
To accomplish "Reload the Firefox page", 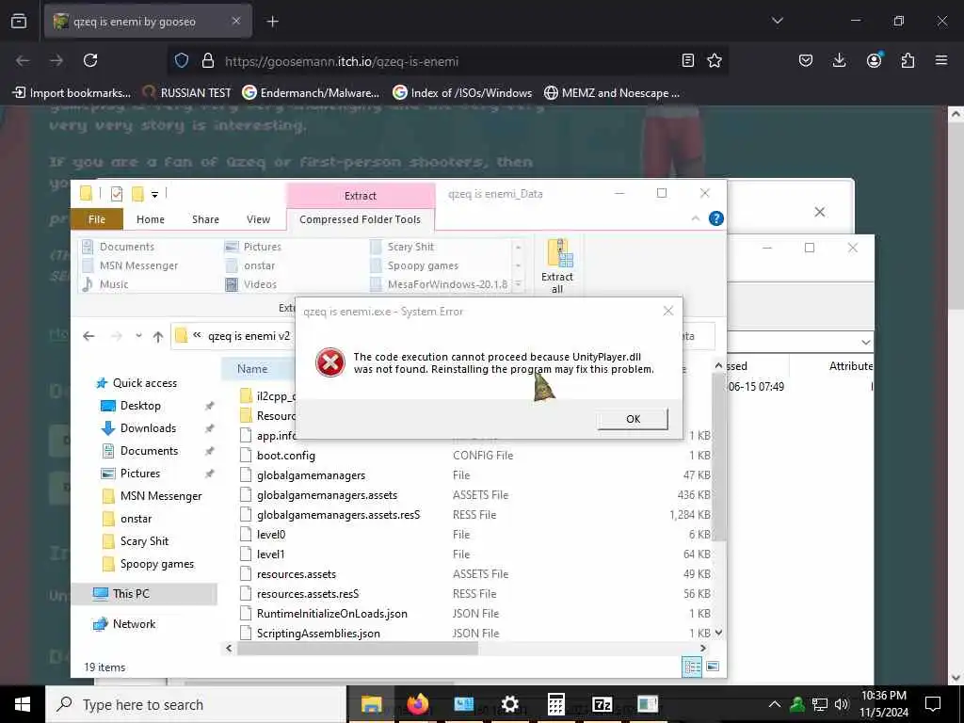I will click(x=90, y=60).
